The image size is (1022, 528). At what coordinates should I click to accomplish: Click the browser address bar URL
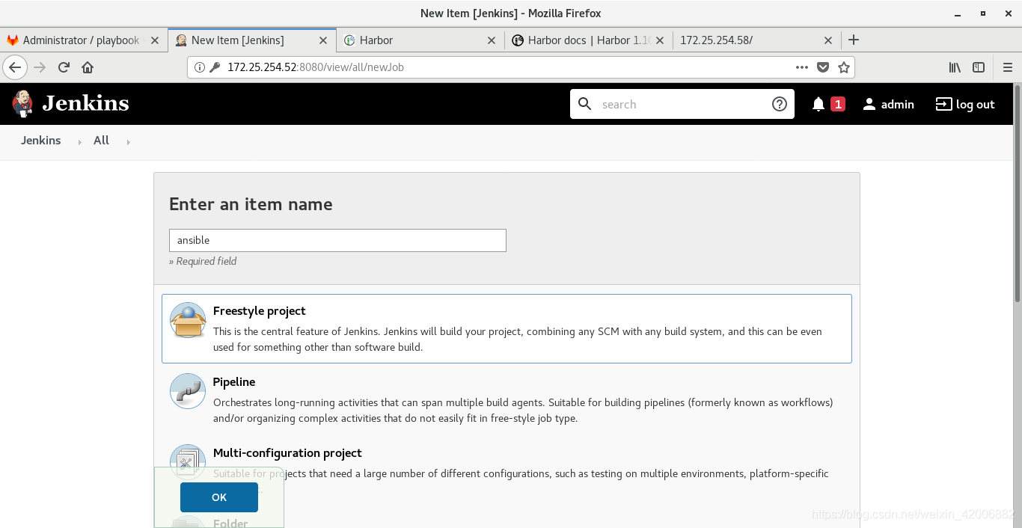(315, 67)
